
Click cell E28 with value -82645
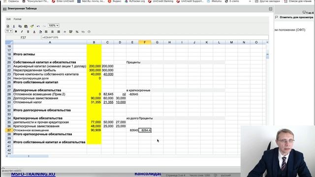click(132, 94)
